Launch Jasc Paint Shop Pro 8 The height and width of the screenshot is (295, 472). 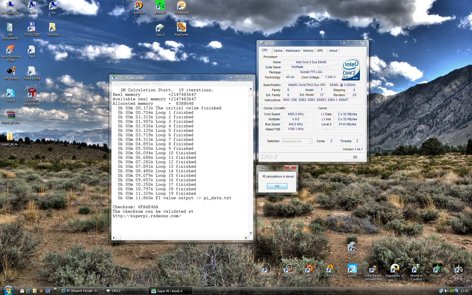(32, 97)
